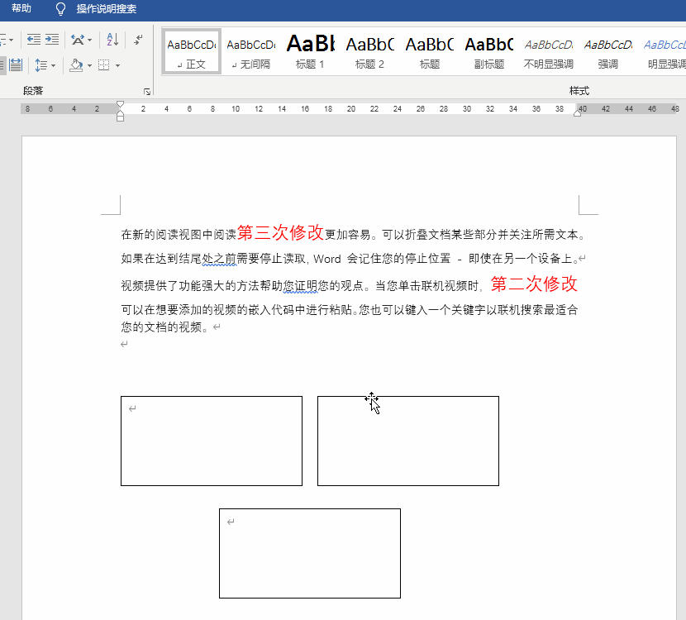
Task: Expand the line spacing dropdown arrow
Action: click(54, 65)
